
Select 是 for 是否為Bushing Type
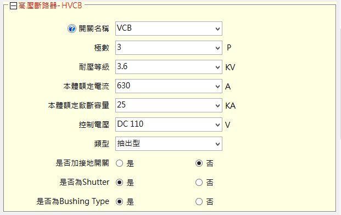(x=119, y=201)
